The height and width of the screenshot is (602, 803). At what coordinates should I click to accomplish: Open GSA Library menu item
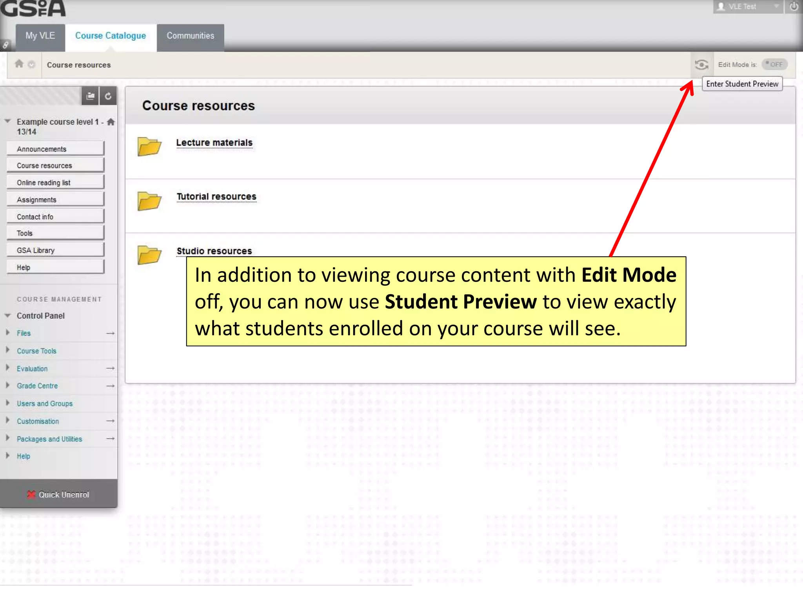55,250
